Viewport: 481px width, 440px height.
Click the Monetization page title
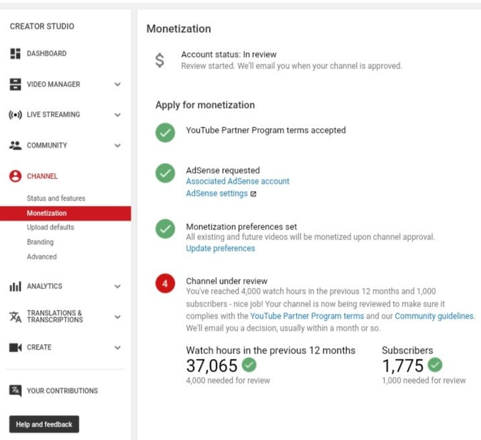179,29
